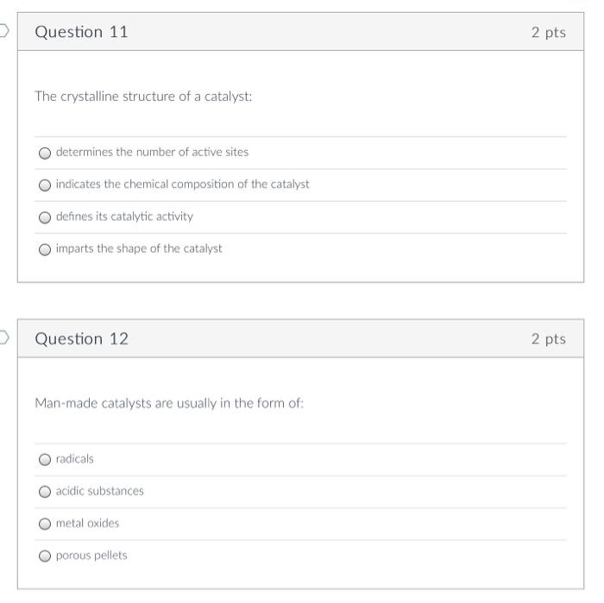Screen dimensions: 604x603
Task: Select the 'radicals' radio button
Action: (45, 459)
